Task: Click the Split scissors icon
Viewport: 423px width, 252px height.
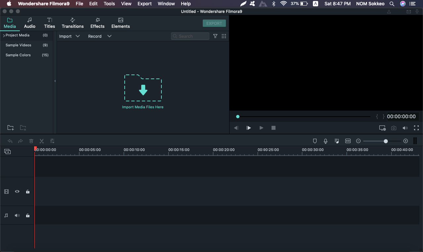Action: (x=42, y=141)
